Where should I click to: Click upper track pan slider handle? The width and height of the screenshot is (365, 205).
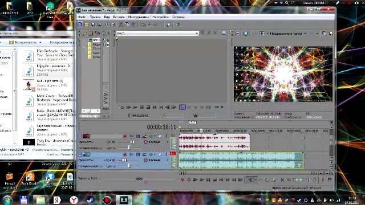pos(129,147)
